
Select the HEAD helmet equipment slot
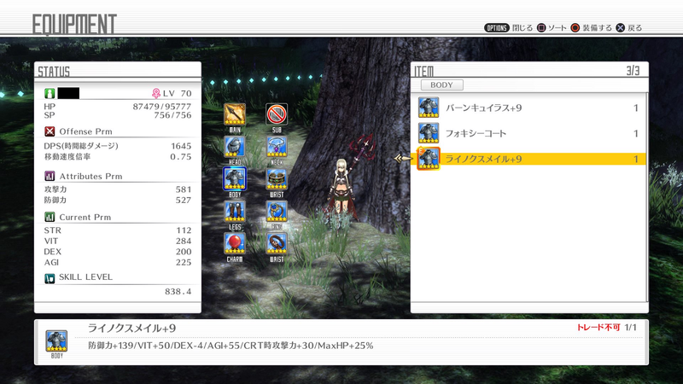(234, 147)
